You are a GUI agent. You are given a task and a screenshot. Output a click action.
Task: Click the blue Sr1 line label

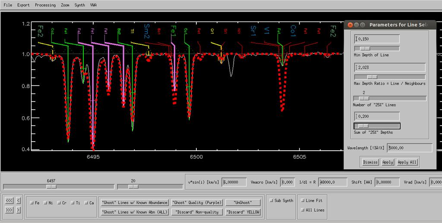coord(253,30)
